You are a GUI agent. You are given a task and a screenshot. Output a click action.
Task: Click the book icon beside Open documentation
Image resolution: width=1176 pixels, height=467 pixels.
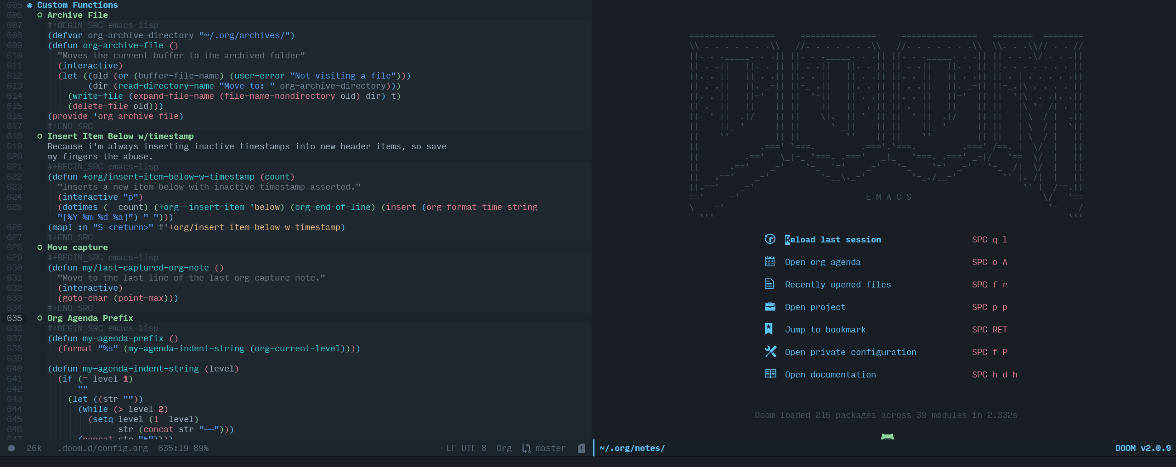pyautogui.click(x=770, y=374)
